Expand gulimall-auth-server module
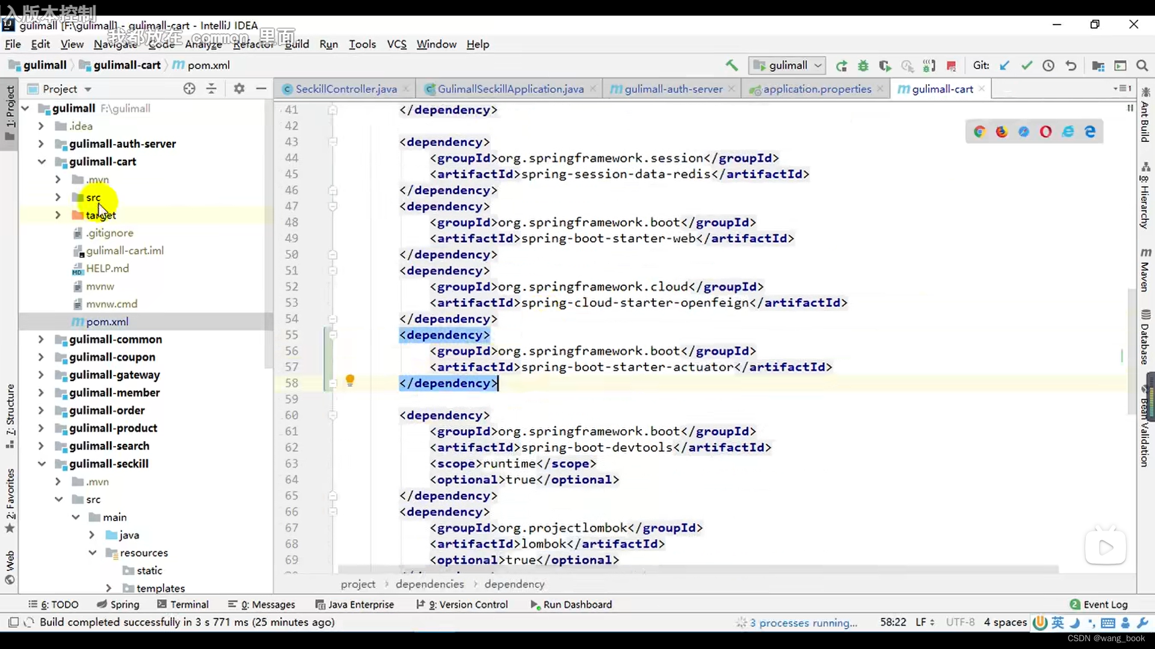Screen dimensions: 1155x649 tap(41, 144)
